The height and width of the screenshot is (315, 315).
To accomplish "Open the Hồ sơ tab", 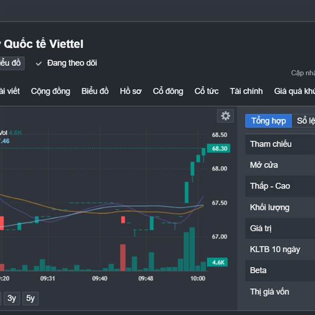I will (131, 91).
